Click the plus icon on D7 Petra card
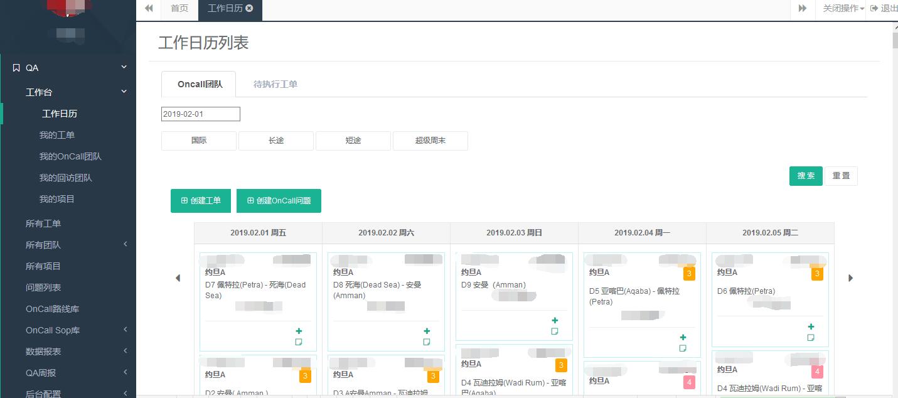 [x=299, y=331]
